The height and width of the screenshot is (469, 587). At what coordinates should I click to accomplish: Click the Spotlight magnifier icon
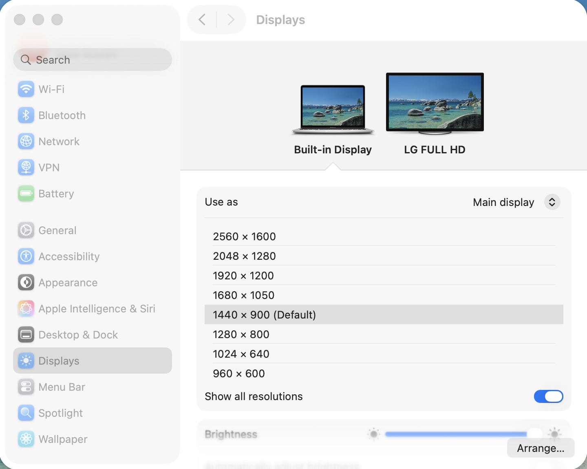26,413
